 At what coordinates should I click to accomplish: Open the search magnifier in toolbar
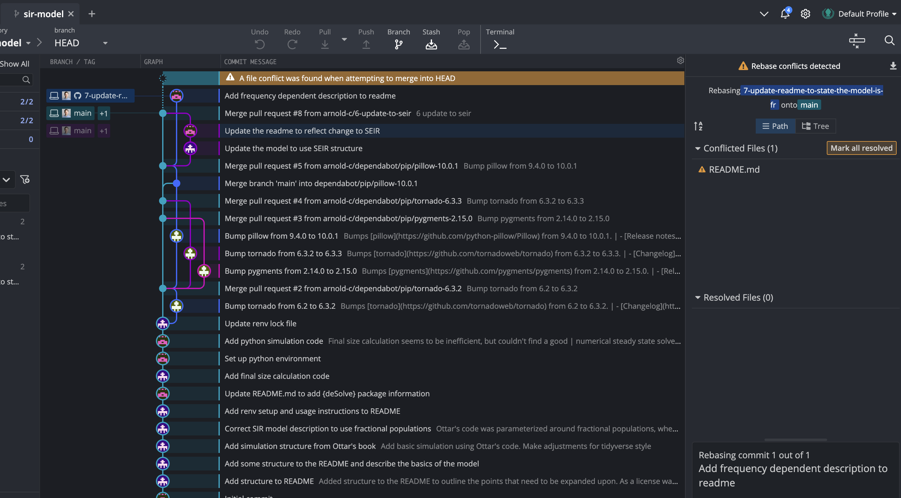889,41
